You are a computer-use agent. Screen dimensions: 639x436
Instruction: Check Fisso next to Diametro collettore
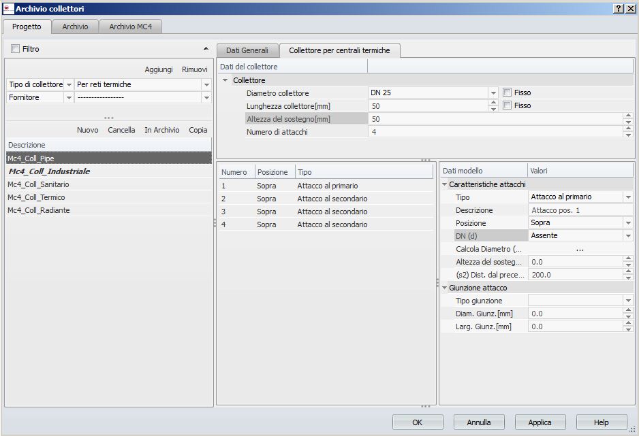(x=507, y=93)
